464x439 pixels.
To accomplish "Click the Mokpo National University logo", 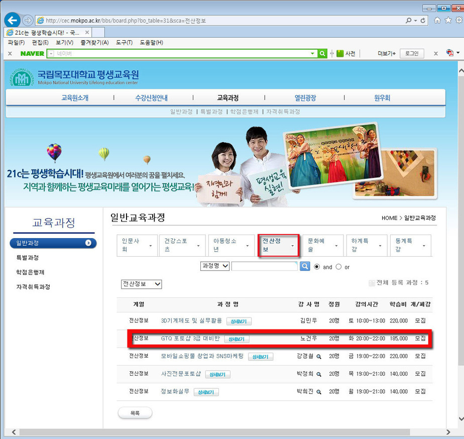I will (21, 77).
